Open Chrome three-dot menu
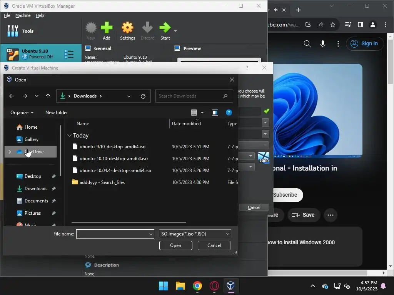 385,25
